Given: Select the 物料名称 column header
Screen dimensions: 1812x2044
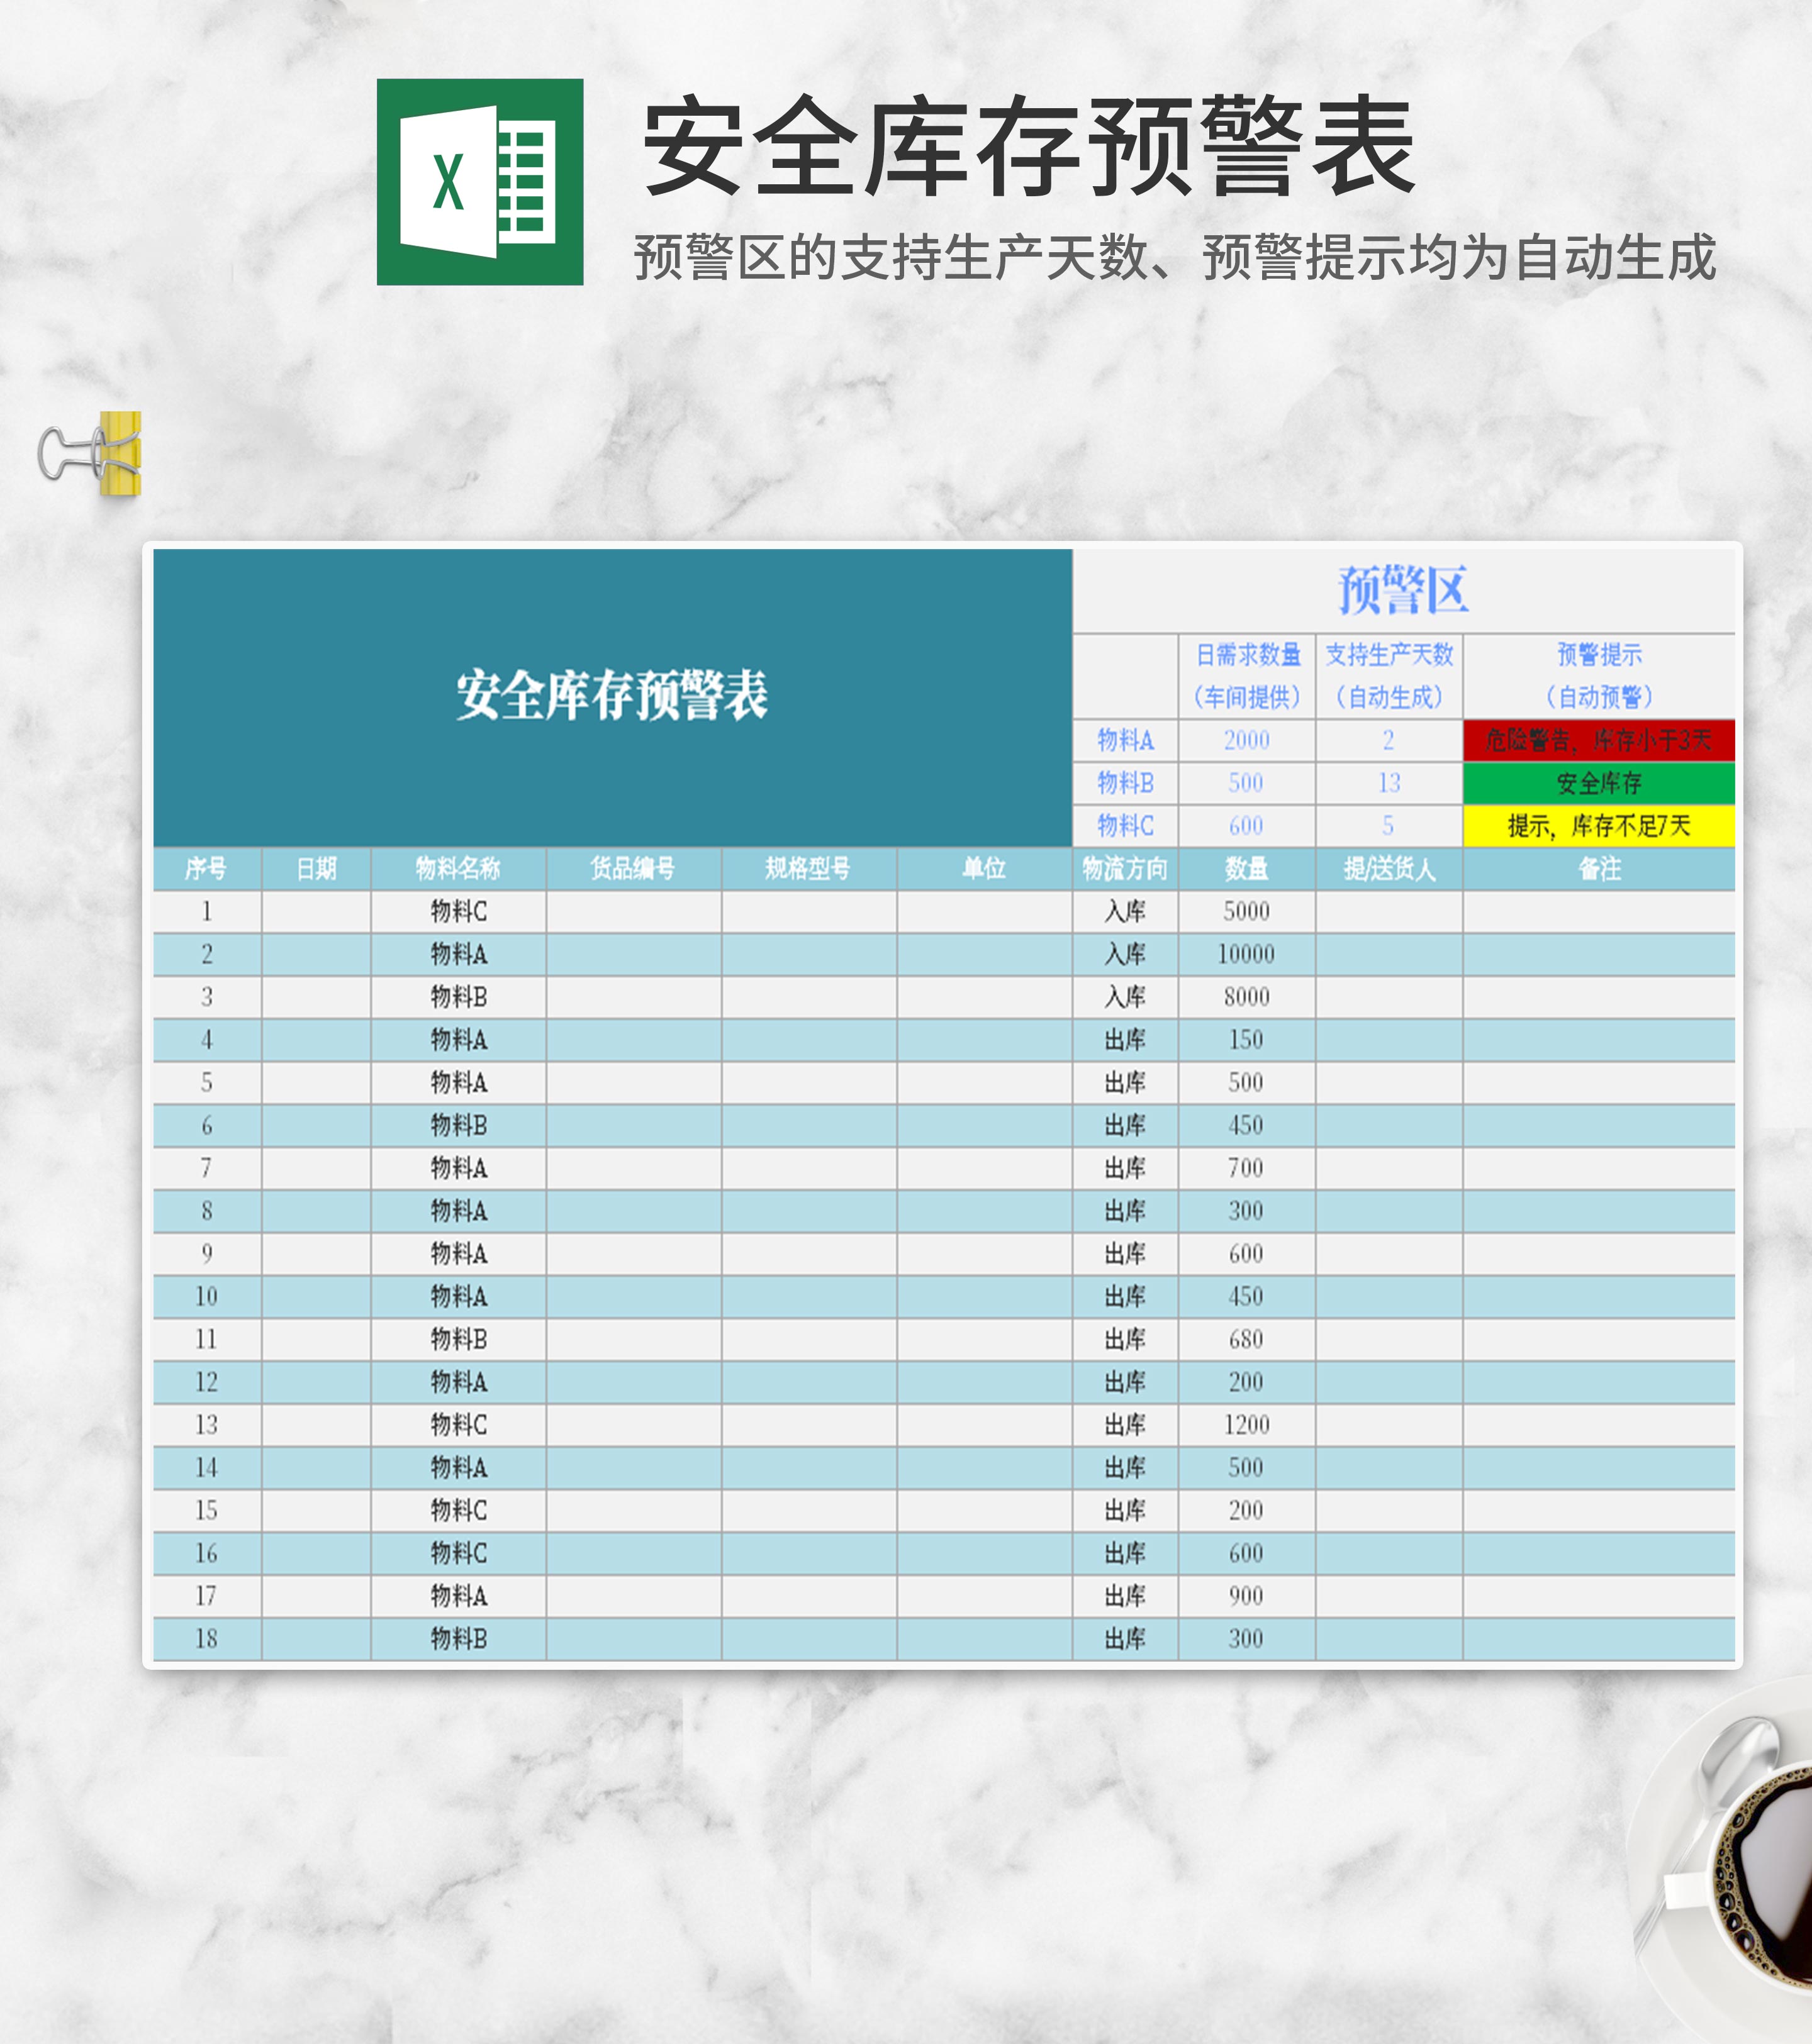Looking at the screenshot, I should coord(457,868).
